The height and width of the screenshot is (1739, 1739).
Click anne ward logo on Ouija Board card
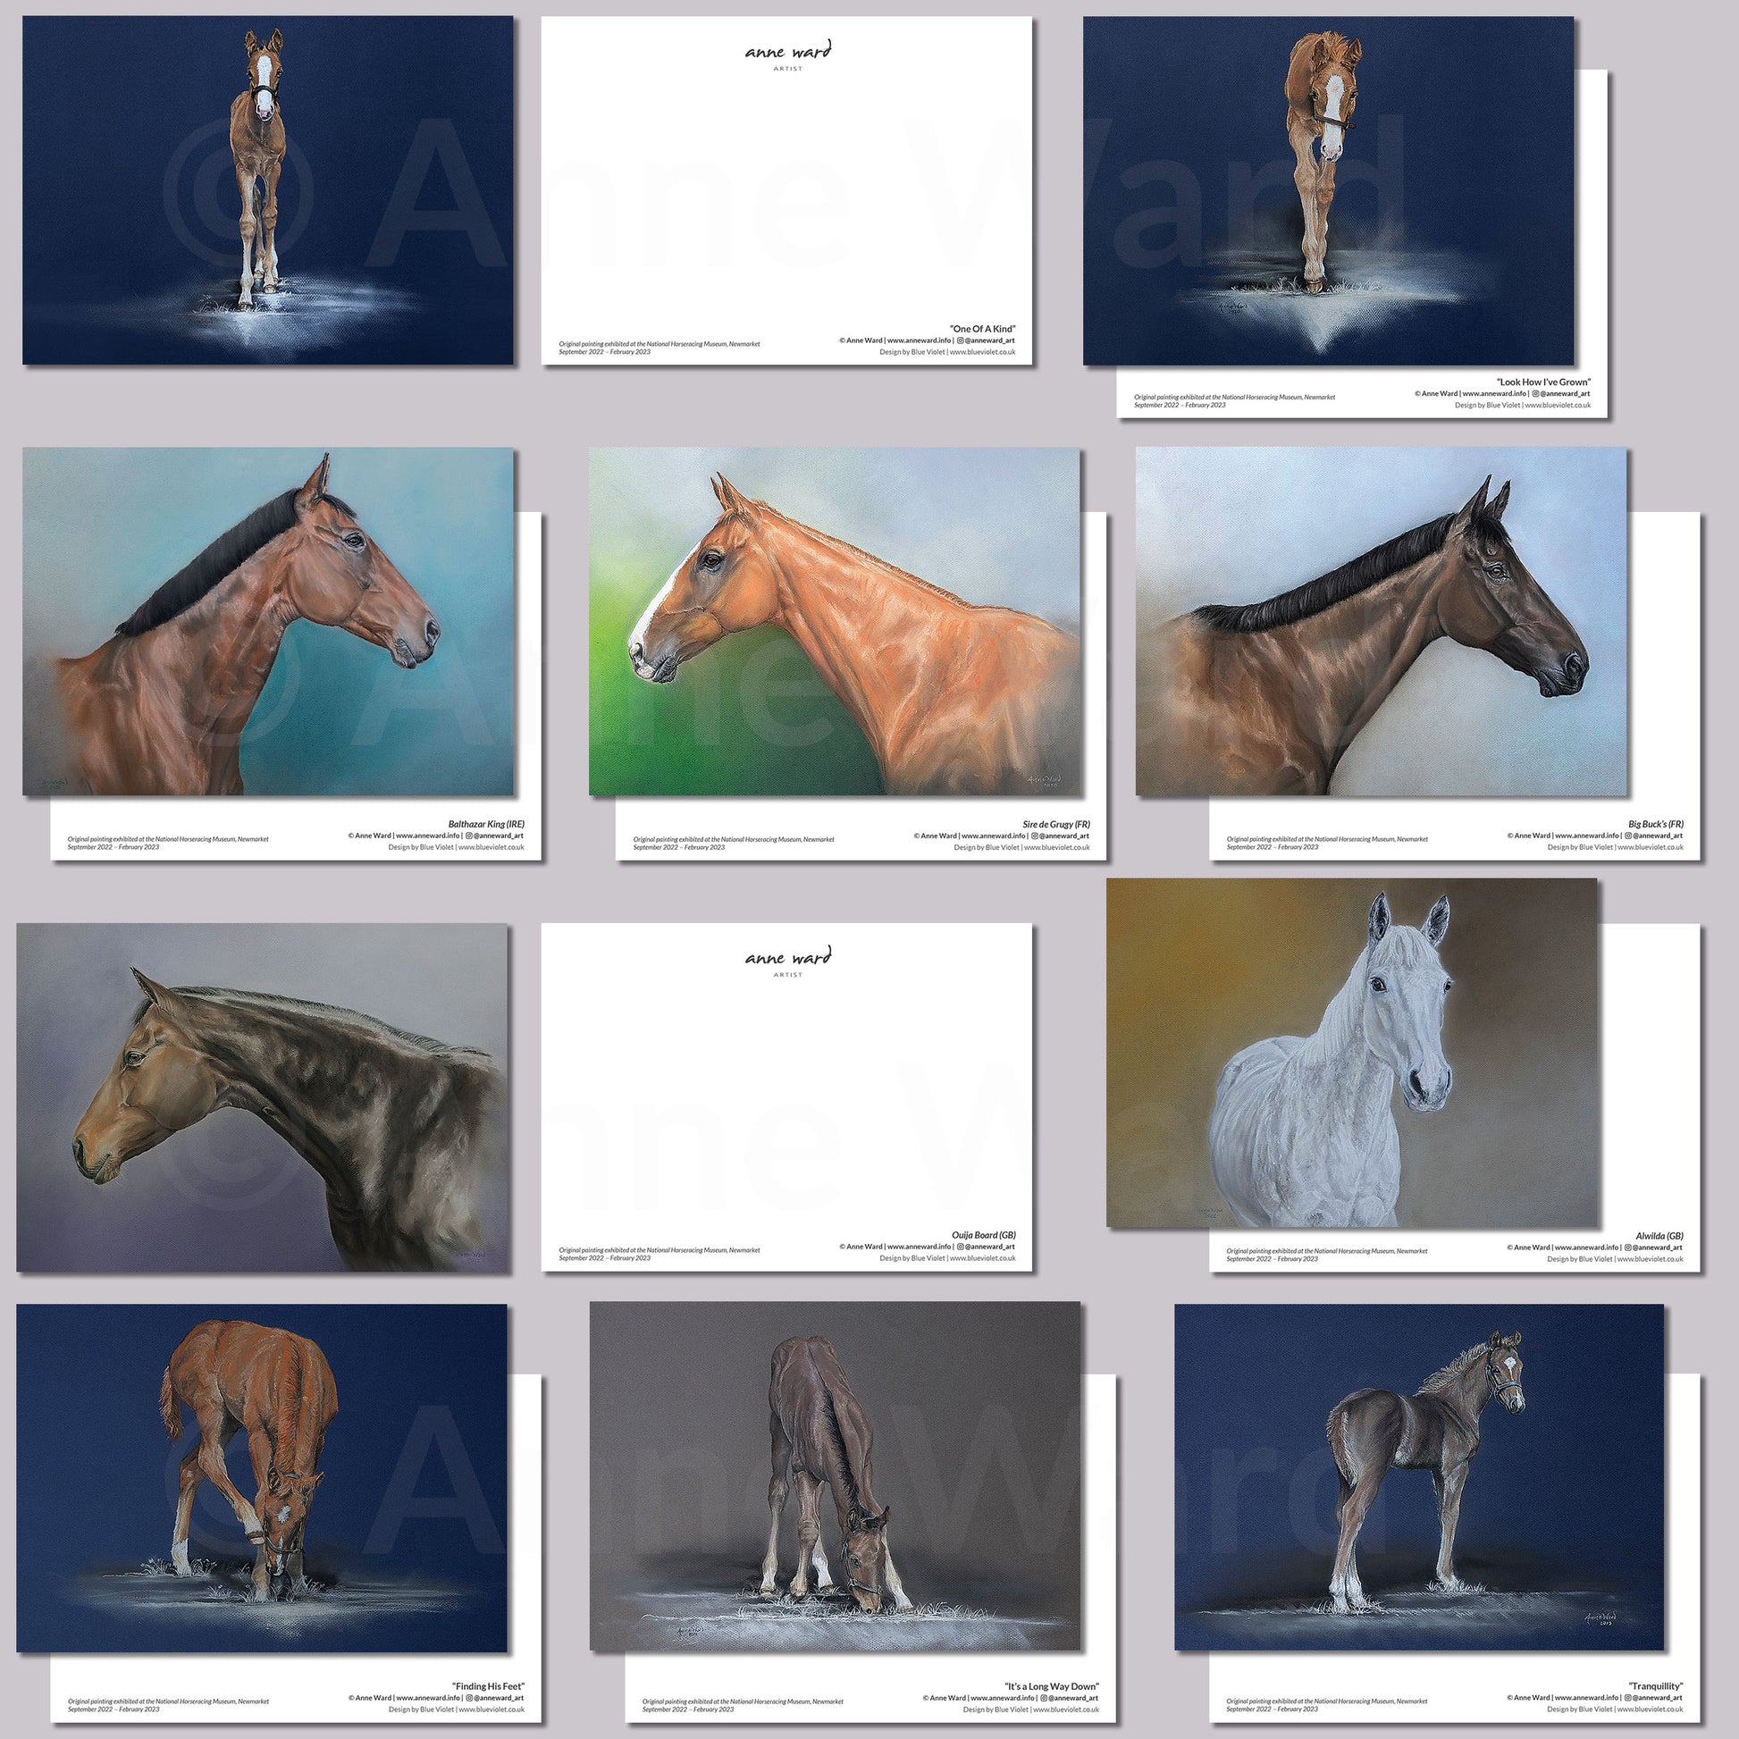click(x=787, y=961)
